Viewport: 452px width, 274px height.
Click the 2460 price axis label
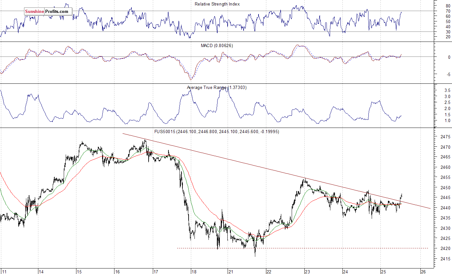click(x=445, y=168)
